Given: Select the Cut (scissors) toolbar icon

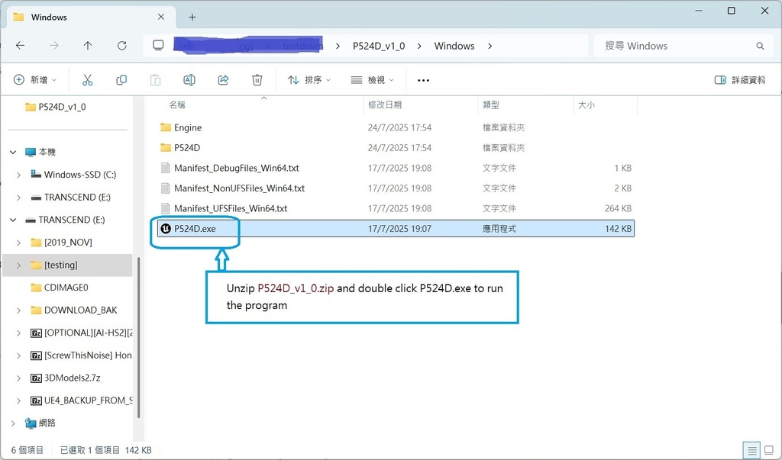Looking at the screenshot, I should coord(88,79).
